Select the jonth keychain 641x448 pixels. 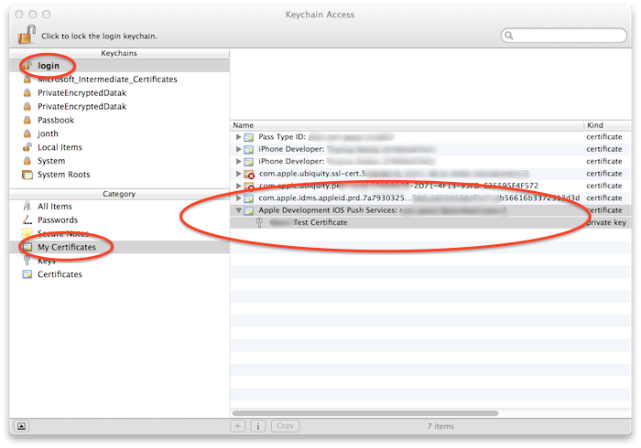[x=48, y=133]
